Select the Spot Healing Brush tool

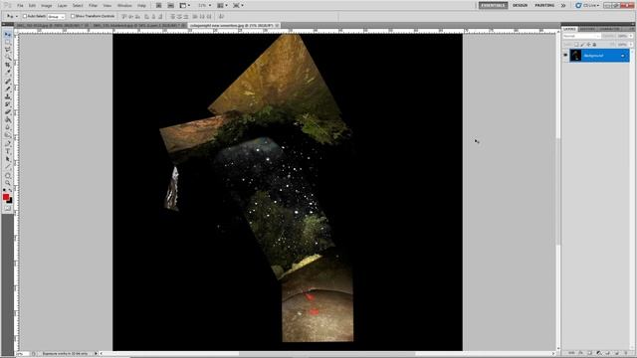click(8, 82)
